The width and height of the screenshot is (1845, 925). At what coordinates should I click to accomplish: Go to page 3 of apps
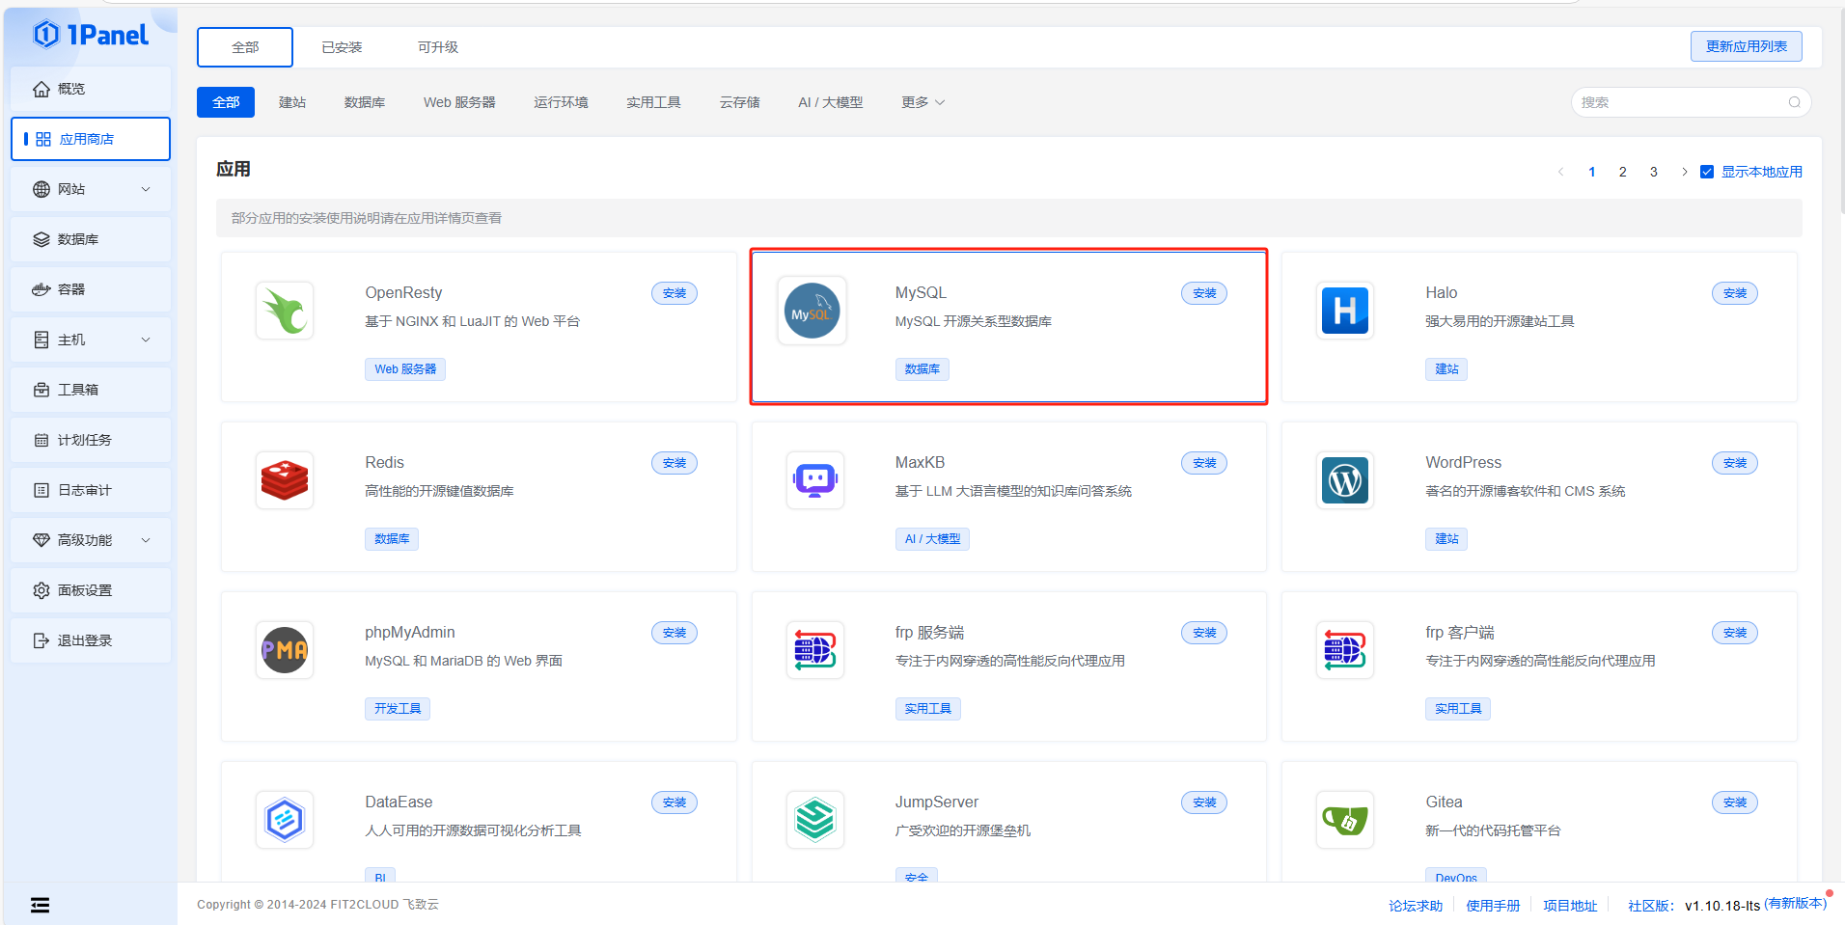1654,172
